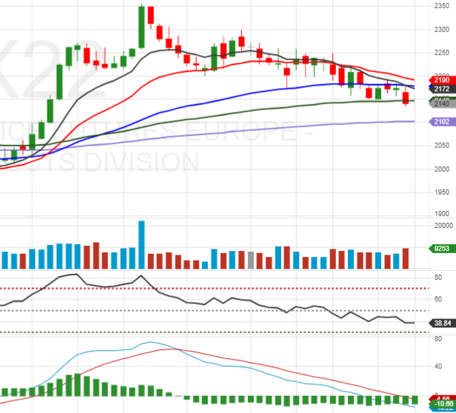Image resolution: width=456 pixels, height=413 pixels.
Task: Click the red 2190 moving average price tag
Action: coord(443,80)
